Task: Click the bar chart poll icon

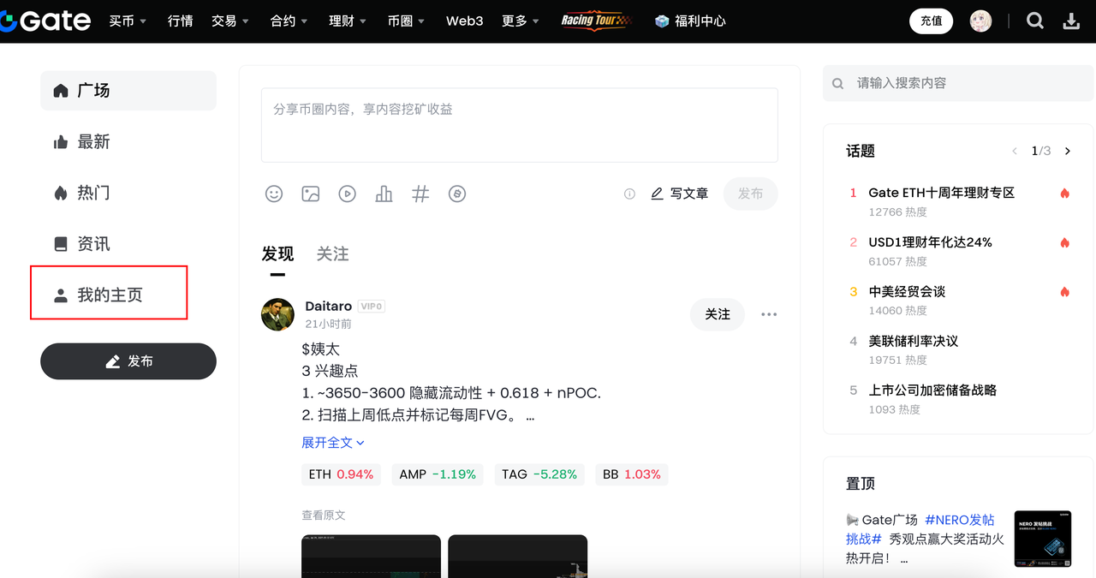Action: 384,194
